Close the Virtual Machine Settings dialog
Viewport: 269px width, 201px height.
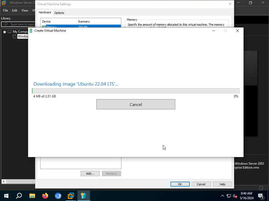230,4
